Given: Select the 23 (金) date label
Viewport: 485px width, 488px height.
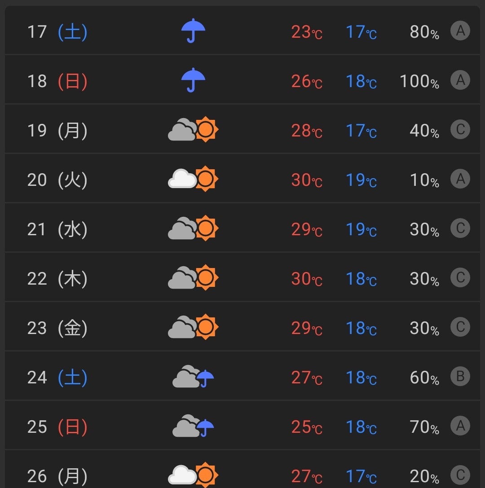Looking at the screenshot, I should (57, 328).
